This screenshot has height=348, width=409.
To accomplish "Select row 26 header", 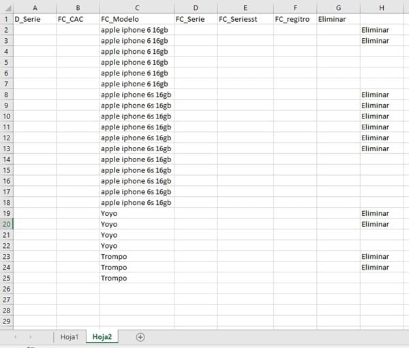I will [7, 289].
